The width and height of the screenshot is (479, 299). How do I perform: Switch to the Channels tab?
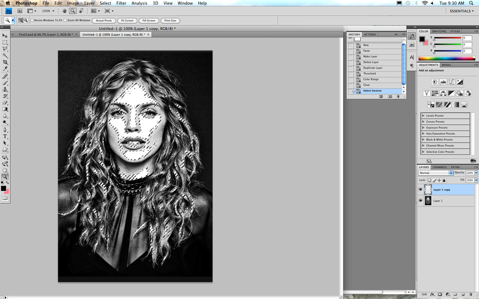(440, 167)
